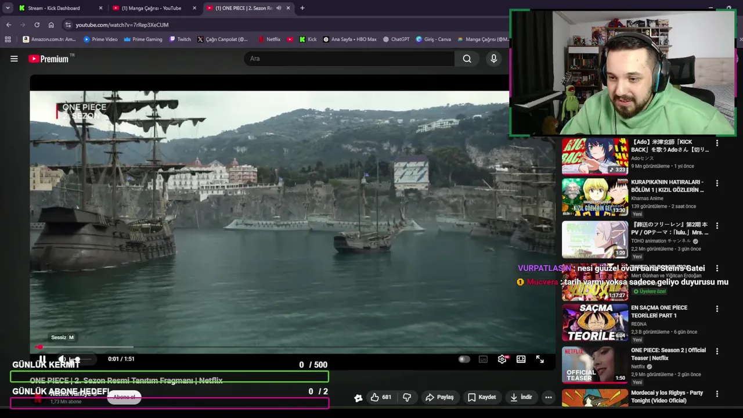Focus the Ara search field
743x418 pixels.
click(349, 59)
